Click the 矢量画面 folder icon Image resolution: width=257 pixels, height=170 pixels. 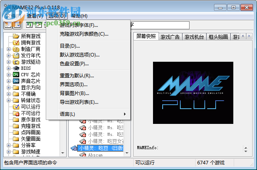coord(16,139)
